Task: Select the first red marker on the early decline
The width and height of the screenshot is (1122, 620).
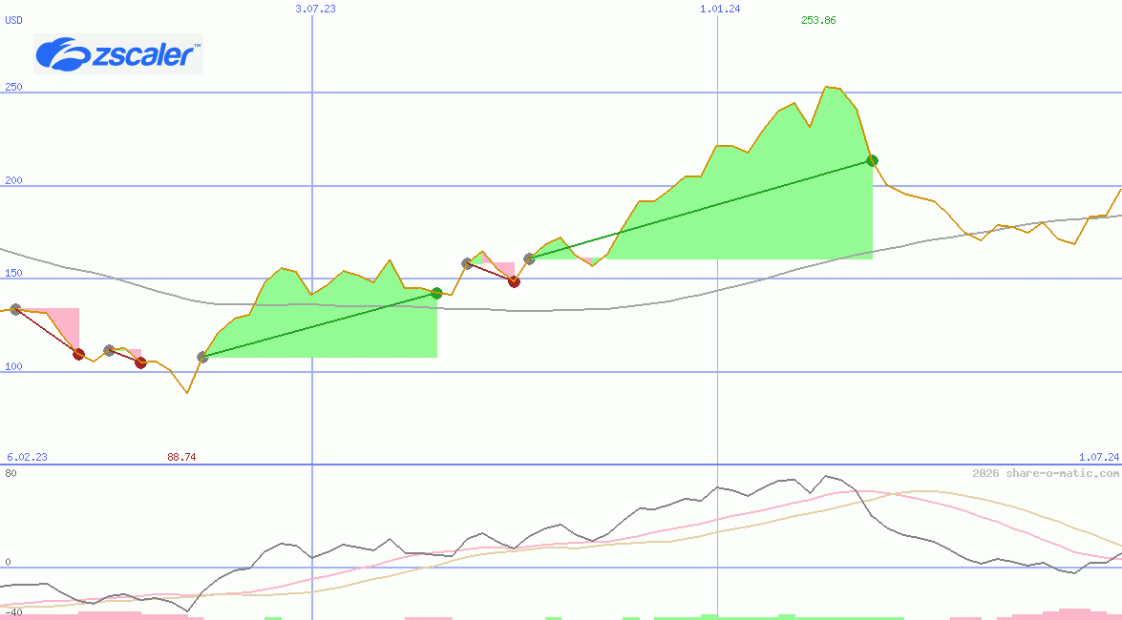Action: pyautogui.click(x=78, y=354)
